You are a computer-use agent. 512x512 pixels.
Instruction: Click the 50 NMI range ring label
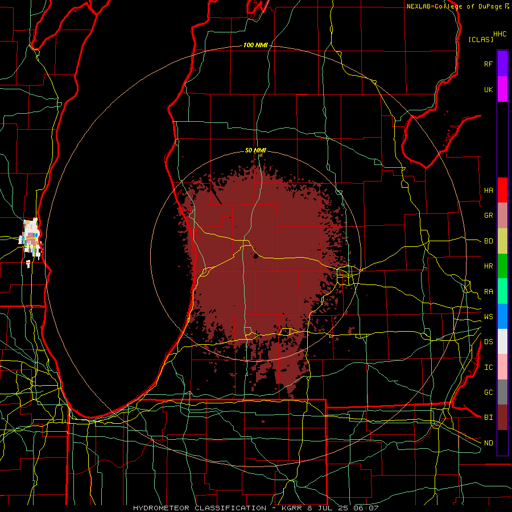point(255,150)
